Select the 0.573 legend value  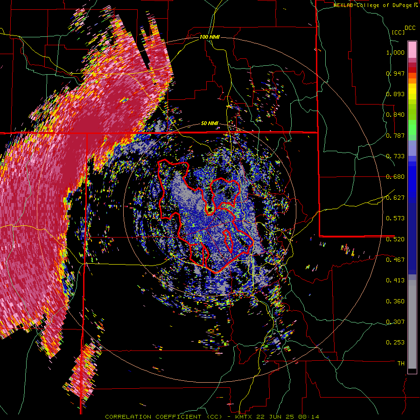(x=395, y=218)
